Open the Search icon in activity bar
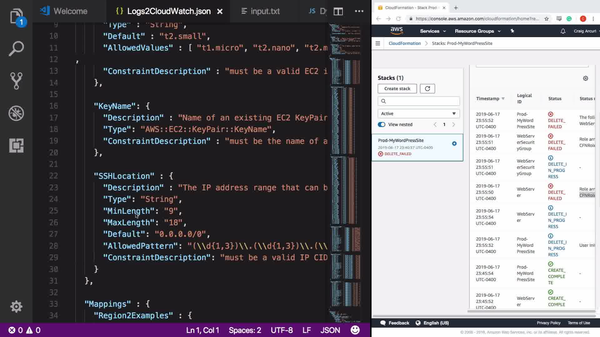 (16, 49)
